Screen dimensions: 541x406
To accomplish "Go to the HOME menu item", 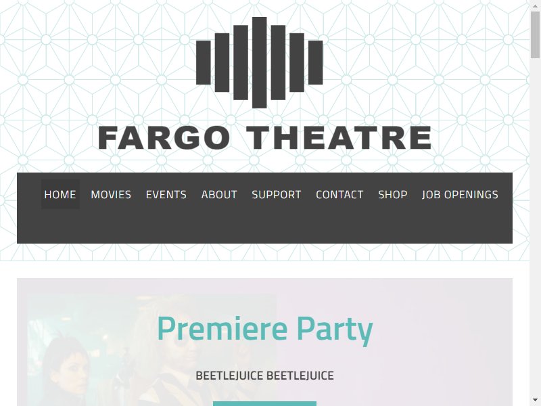I will click(x=60, y=194).
